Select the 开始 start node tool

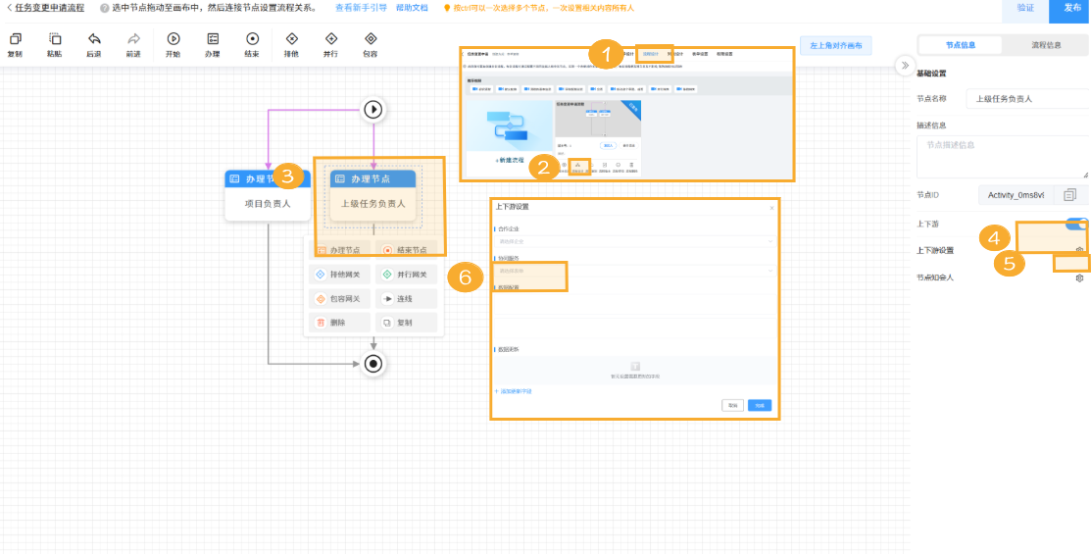pyautogui.click(x=174, y=39)
